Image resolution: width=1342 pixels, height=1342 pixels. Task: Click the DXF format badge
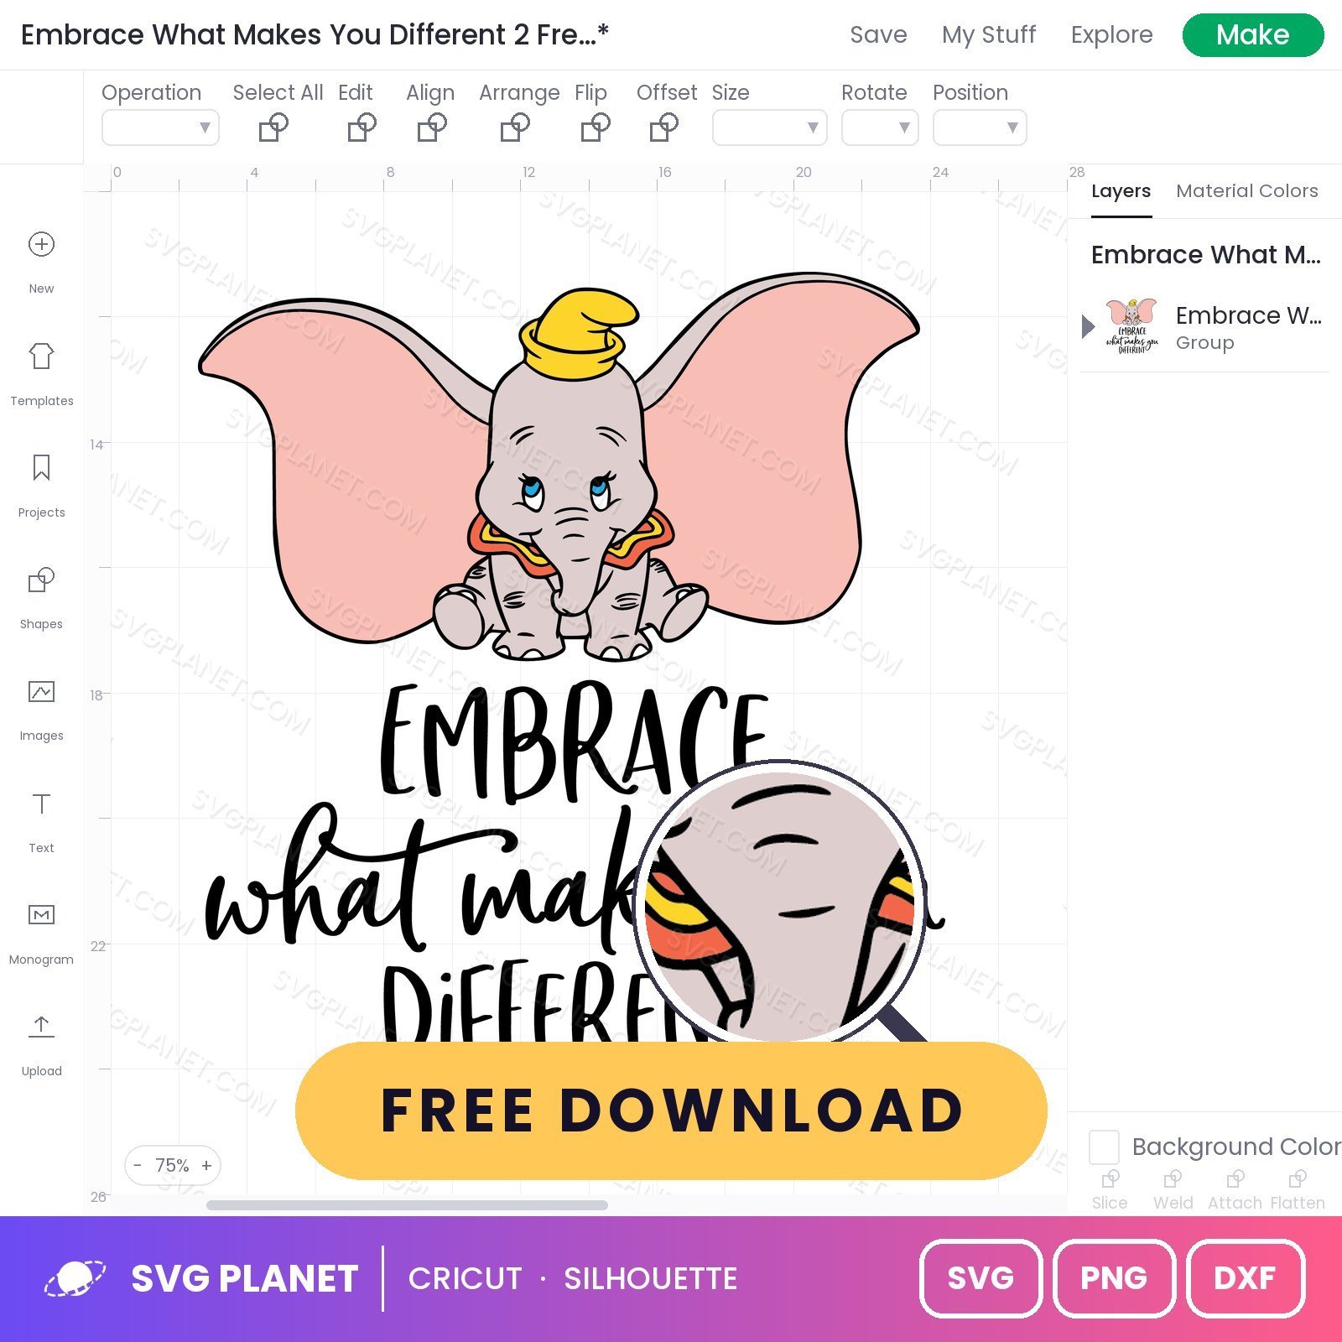pyautogui.click(x=1245, y=1278)
